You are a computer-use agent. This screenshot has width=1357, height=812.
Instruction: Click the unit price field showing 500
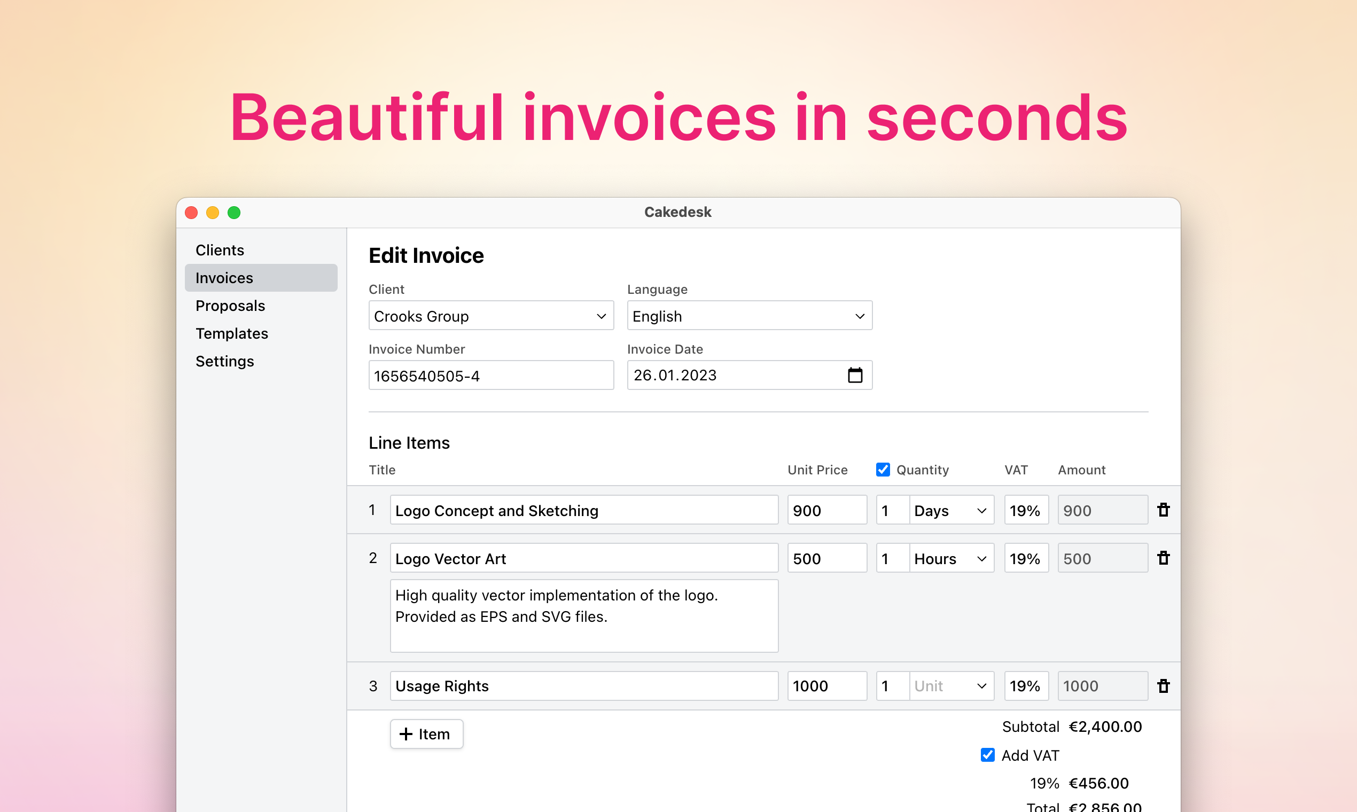[x=828, y=558]
